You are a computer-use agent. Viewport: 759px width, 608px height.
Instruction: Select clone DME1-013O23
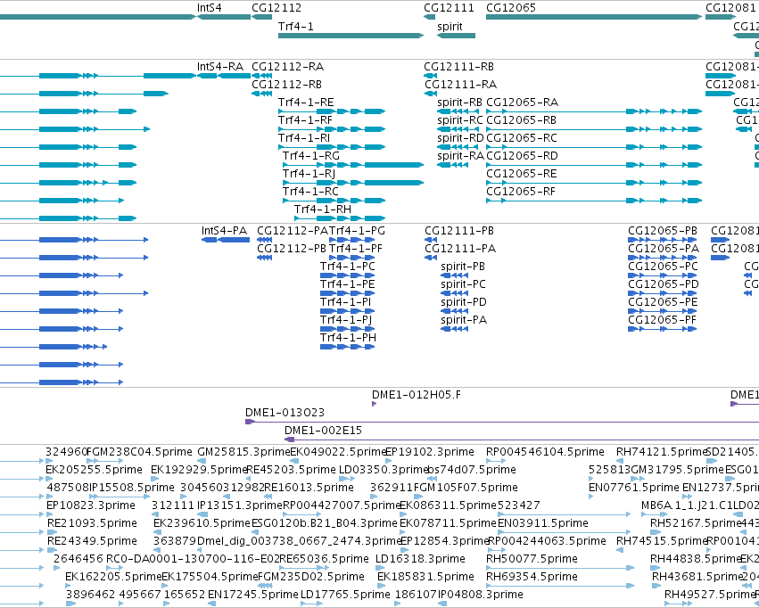coord(502,422)
